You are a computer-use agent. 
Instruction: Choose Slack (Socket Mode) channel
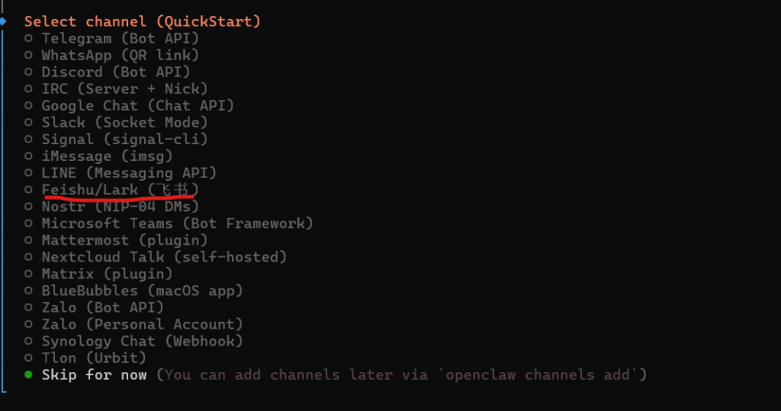click(124, 122)
